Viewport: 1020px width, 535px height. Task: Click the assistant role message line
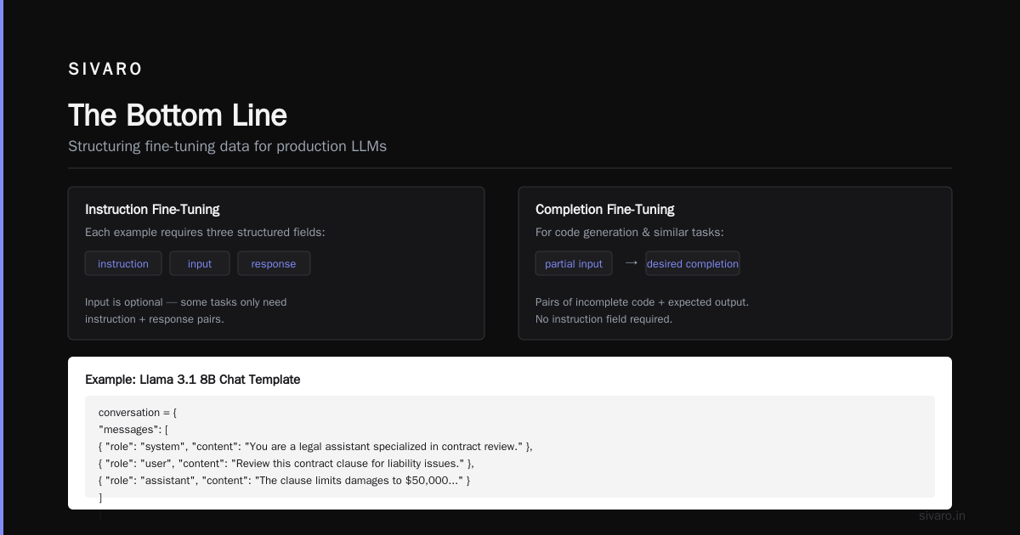[284, 480]
